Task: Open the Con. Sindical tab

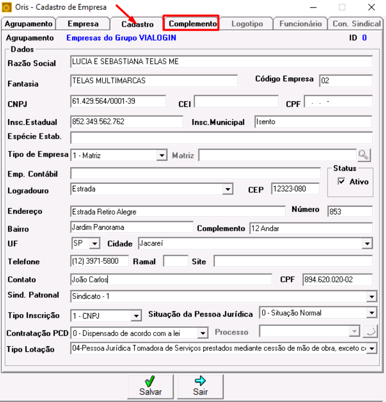Action: 356,24
